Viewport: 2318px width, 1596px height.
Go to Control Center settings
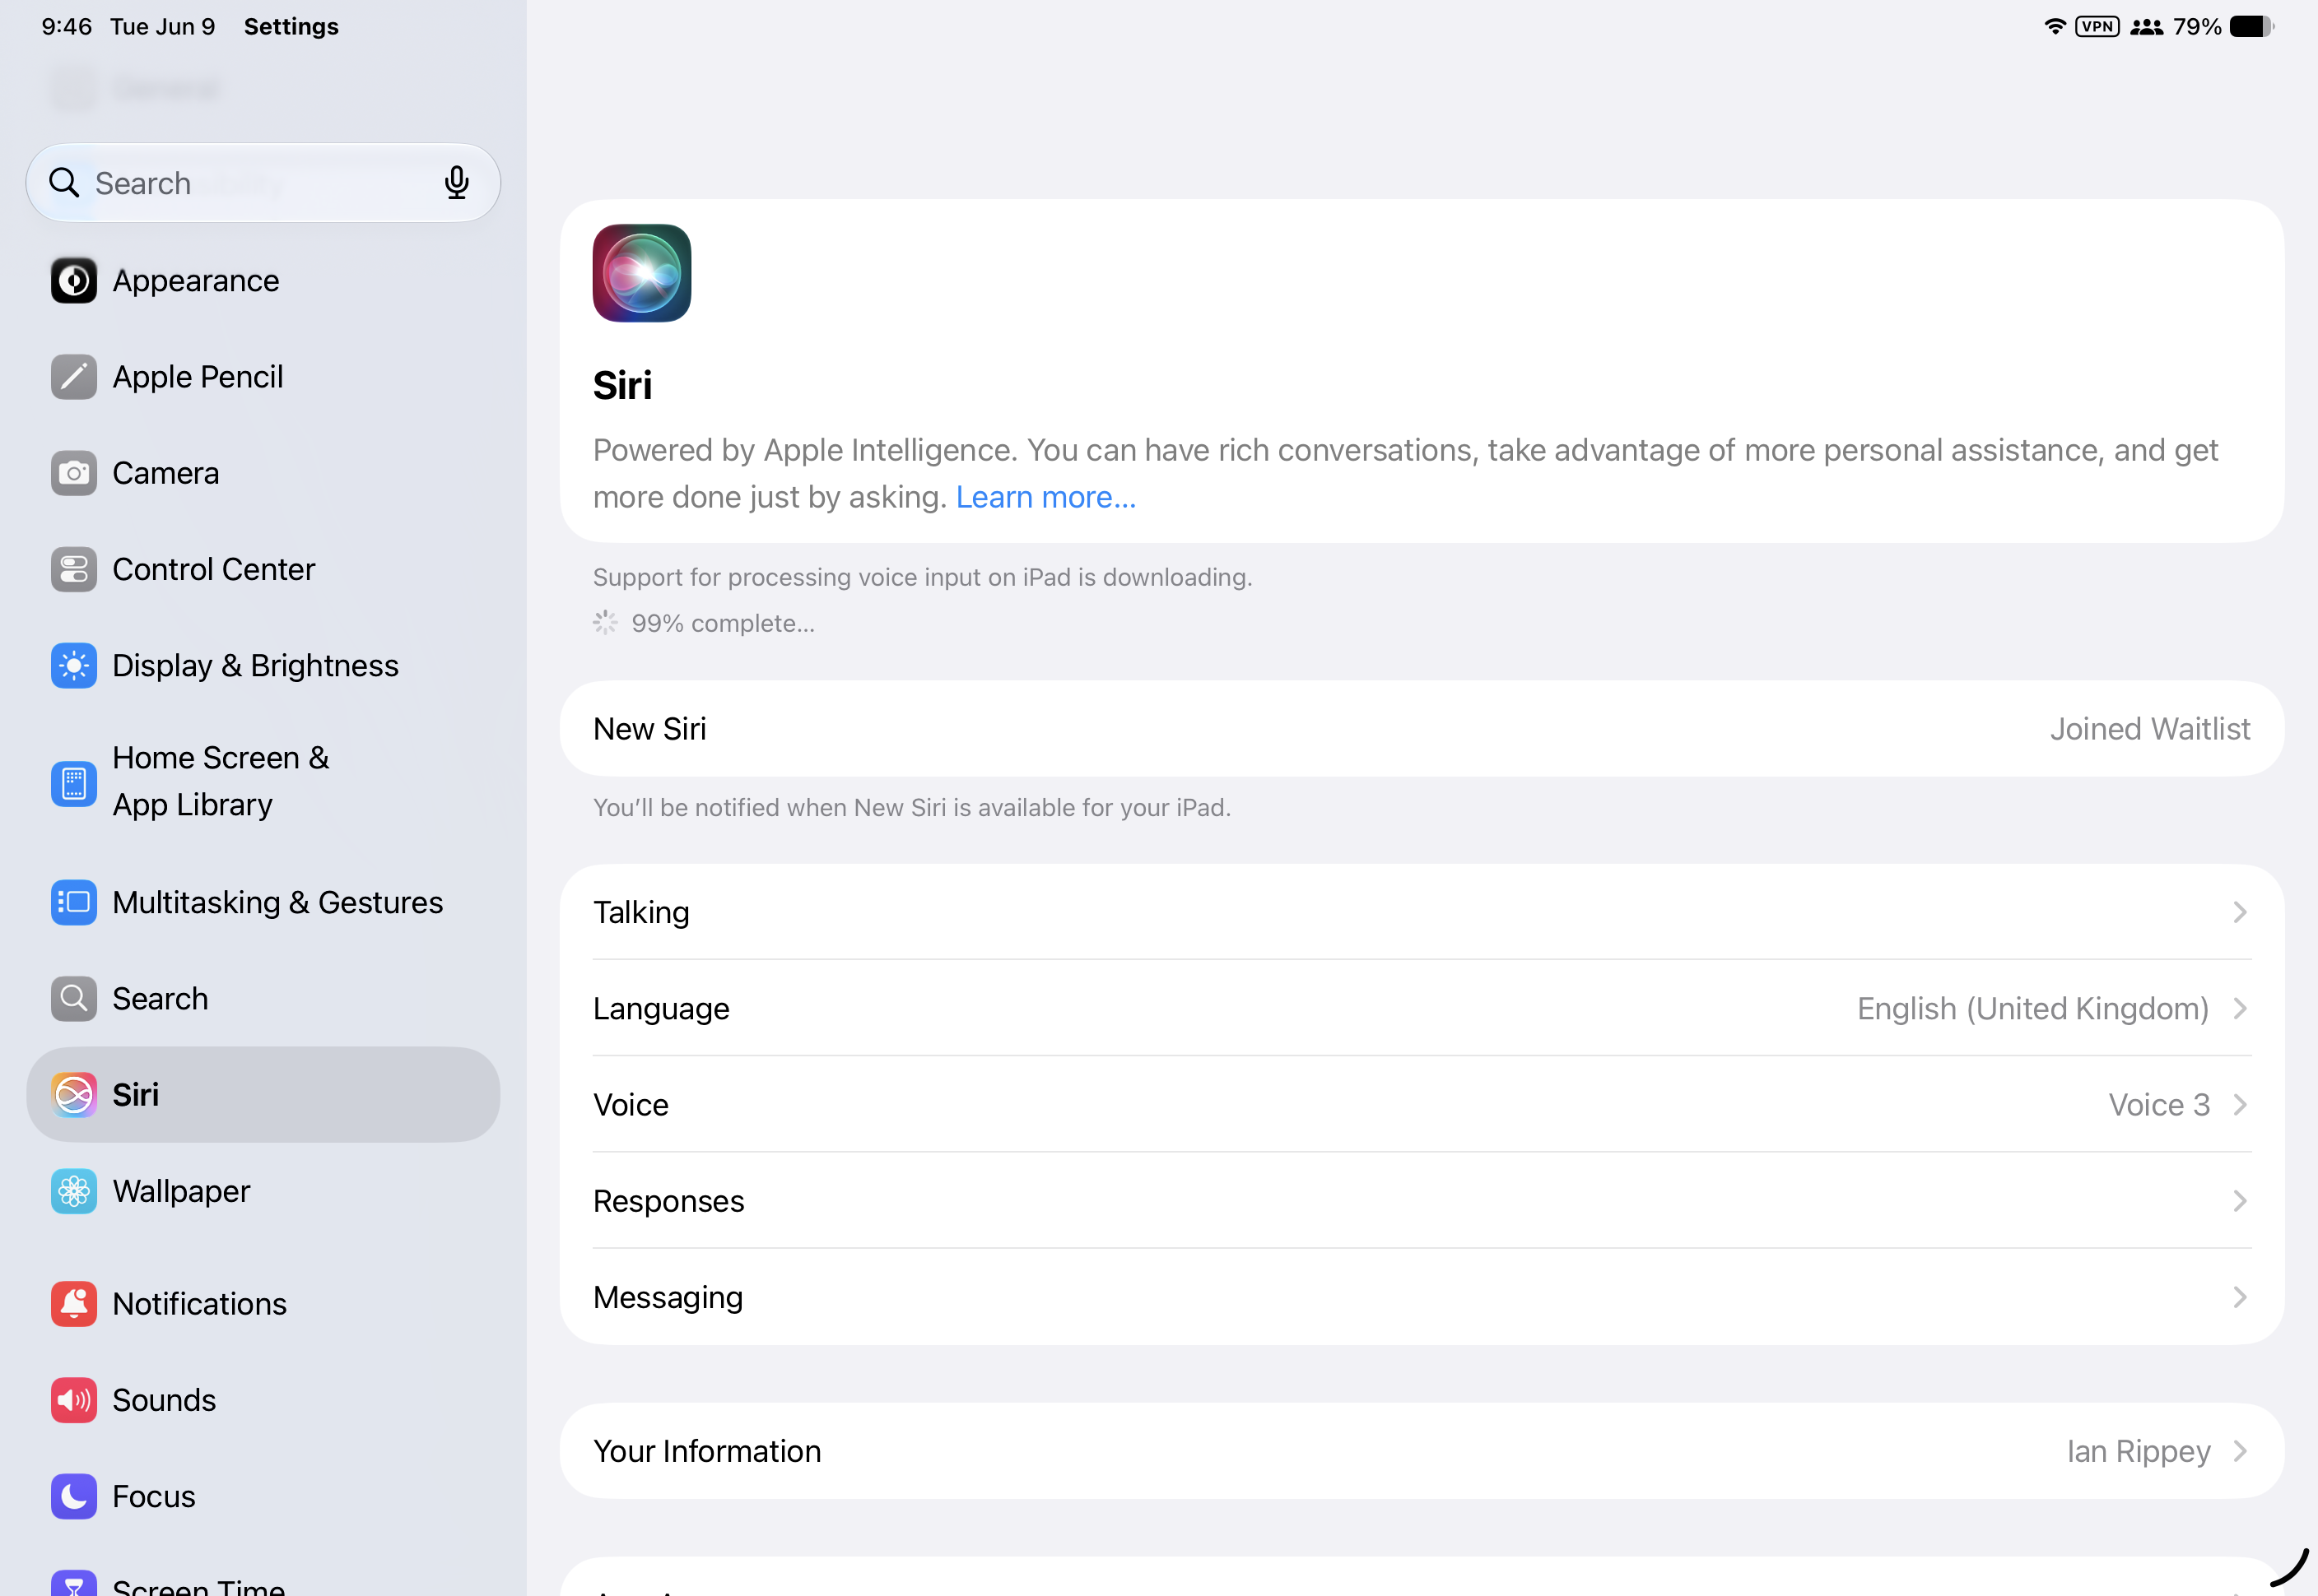point(263,569)
